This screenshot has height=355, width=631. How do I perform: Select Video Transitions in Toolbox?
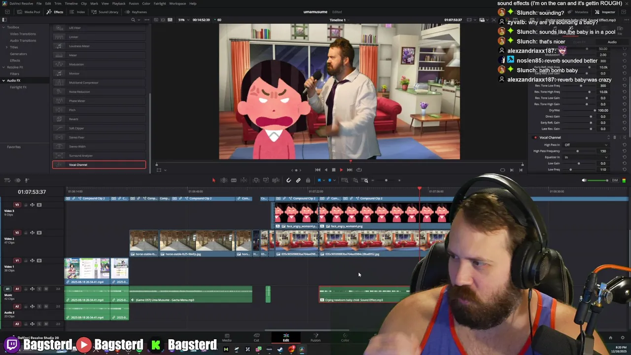(x=23, y=34)
